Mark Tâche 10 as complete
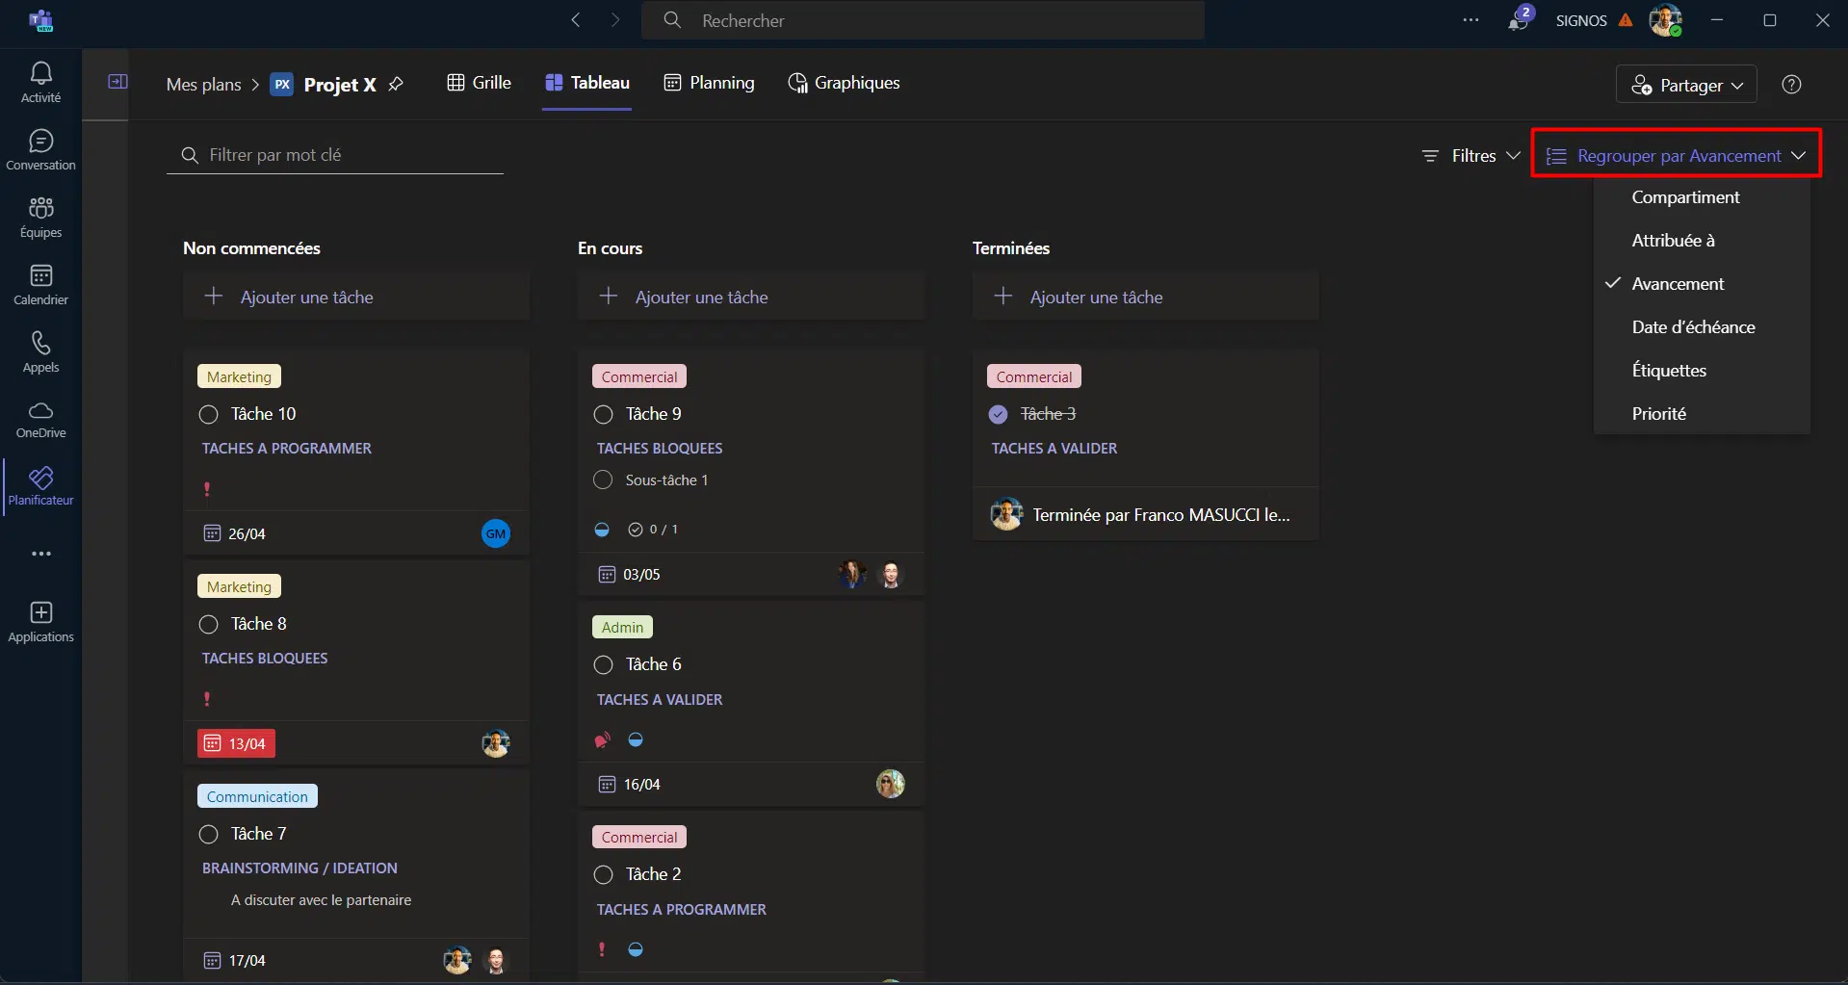1848x985 pixels. [209, 415]
